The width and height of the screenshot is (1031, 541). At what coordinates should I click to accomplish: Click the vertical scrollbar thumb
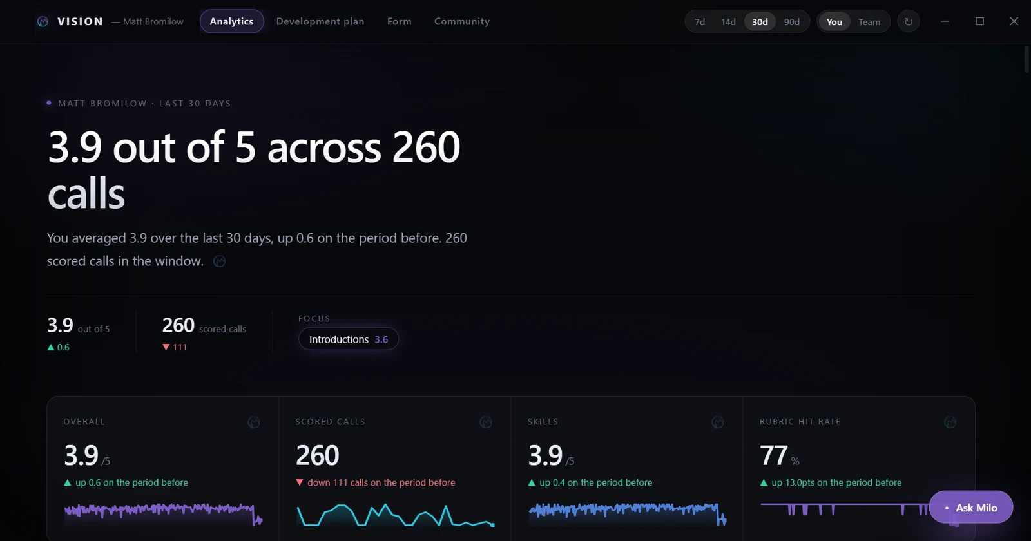(1026, 59)
